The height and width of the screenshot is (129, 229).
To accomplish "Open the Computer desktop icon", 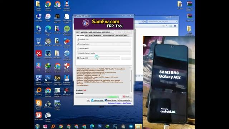I will [39, 18].
